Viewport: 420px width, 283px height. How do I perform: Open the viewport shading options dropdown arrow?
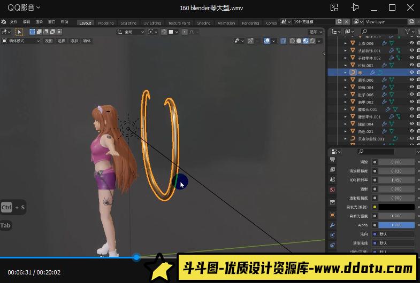pyautogui.click(x=319, y=41)
